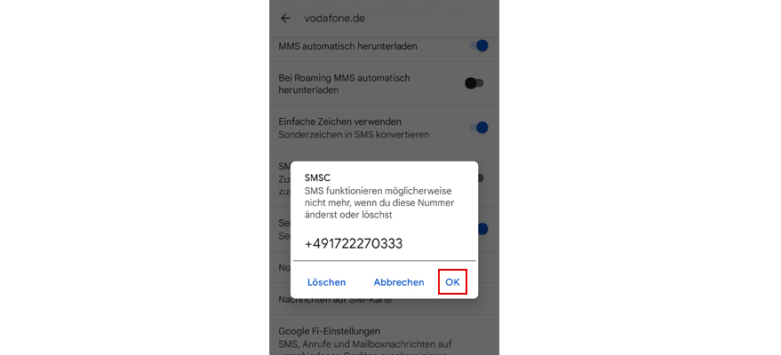The width and height of the screenshot is (781, 355).
Task: Toggle the partially hidden switch beside dialog
Action: pyautogui.click(x=481, y=177)
